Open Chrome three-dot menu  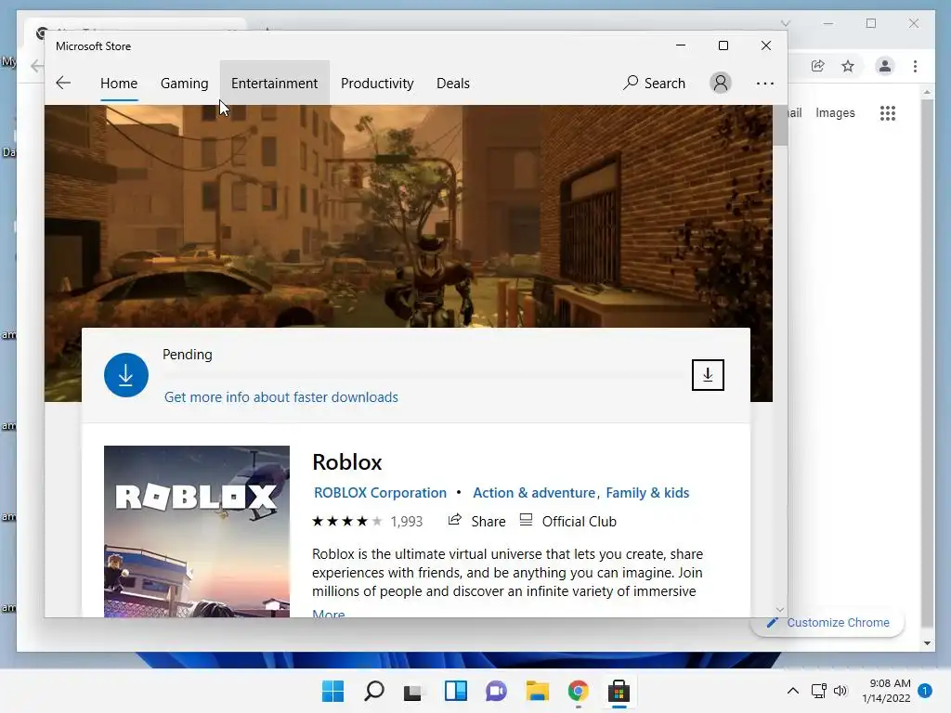915,66
